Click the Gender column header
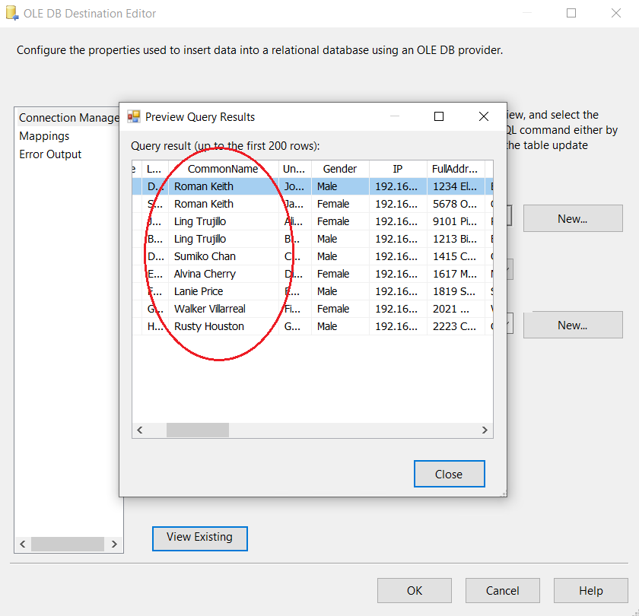The image size is (639, 616). pyautogui.click(x=339, y=169)
